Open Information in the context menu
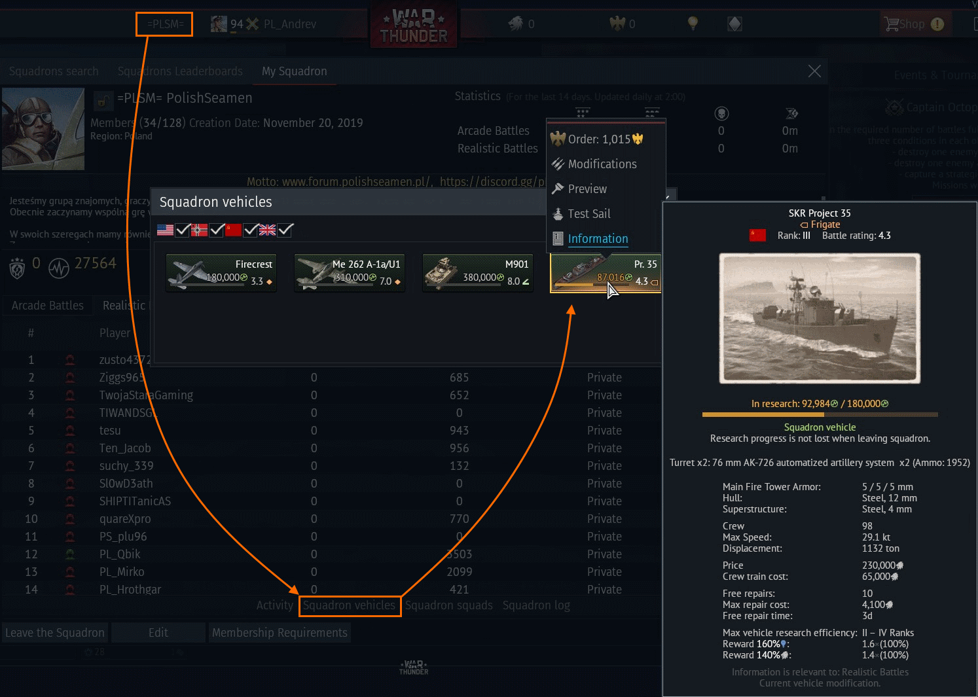The width and height of the screenshot is (978, 697). tap(598, 239)
